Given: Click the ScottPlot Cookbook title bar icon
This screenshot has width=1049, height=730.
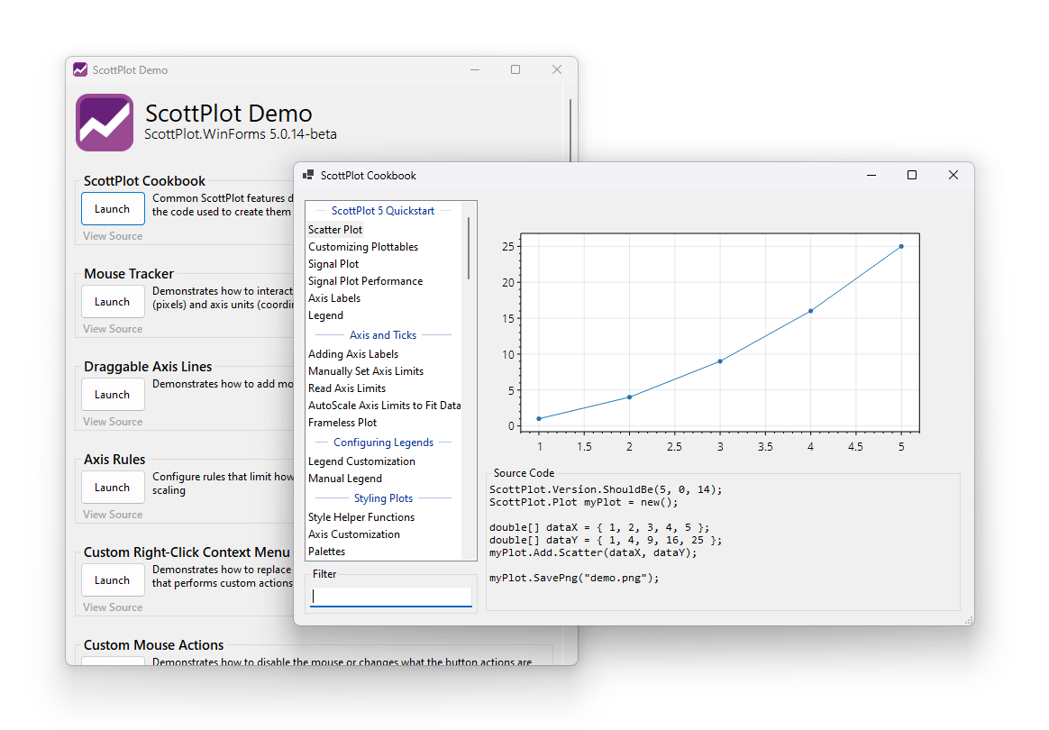Looking at the screenshot, I should tap(308, 176).
